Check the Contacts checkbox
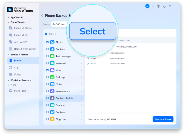Screen dimensions: 185x136 [x=47, y=49]
